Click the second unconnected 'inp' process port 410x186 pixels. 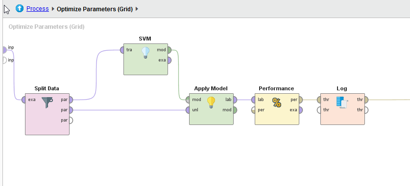click(4, 60)
